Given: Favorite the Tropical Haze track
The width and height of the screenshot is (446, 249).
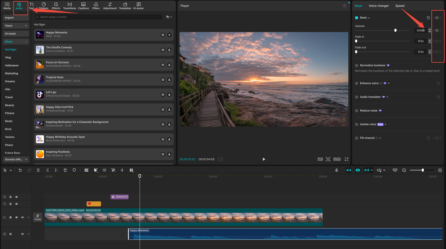Looking at the screenshot, I should 163,80.
